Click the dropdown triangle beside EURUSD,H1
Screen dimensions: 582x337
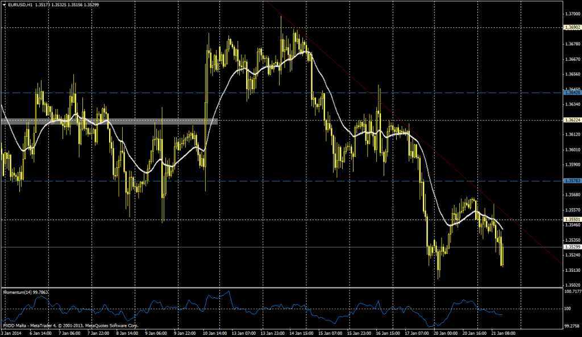coord(4,5)
